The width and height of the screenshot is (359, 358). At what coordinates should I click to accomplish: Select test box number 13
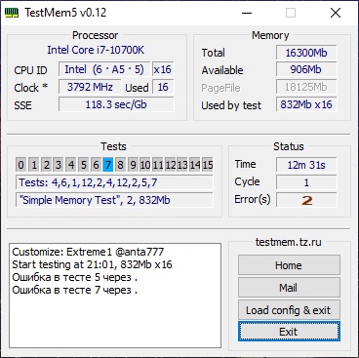[x=182, y=165]
